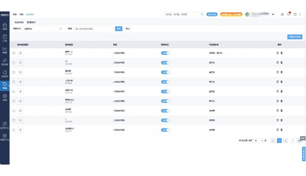Open the 商品 section in sidebar
The height and width of the screenshot is (176, 306).
pos(5,26)
